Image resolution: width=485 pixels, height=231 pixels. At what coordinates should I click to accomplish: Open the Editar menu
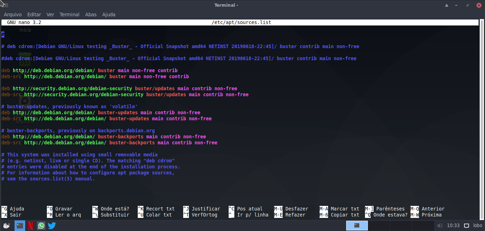point(34,15)
